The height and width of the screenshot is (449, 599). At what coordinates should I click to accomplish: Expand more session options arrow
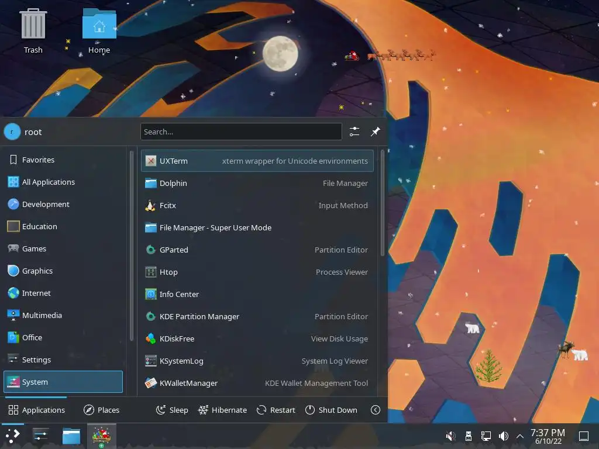click(x=376, y=410)
